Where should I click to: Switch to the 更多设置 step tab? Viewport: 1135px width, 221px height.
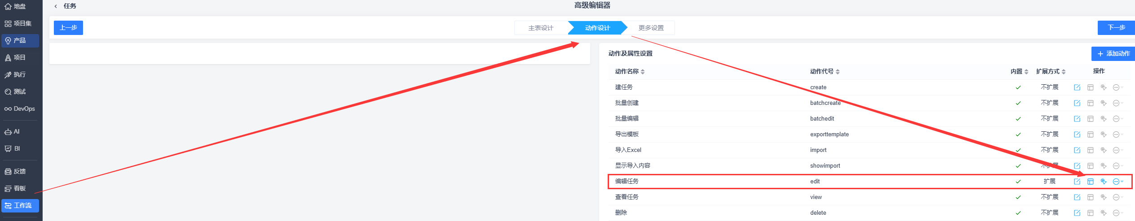(x=651, y=28)
